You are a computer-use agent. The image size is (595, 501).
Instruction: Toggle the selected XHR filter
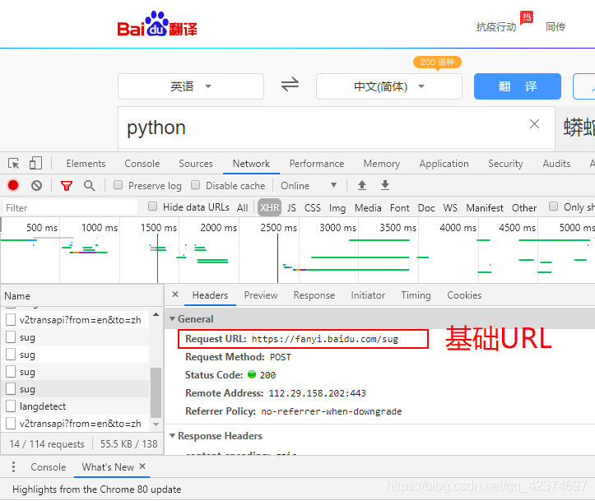tap(269, 207)
